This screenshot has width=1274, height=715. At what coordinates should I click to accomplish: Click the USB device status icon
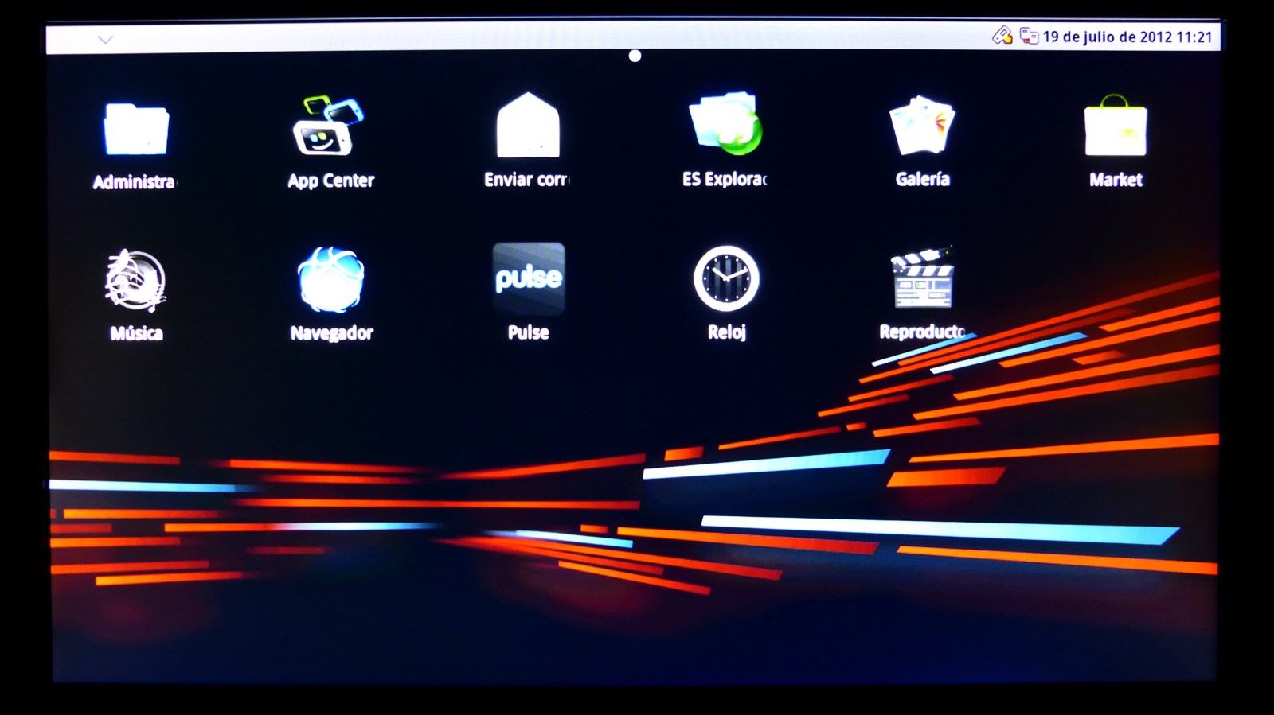(1002, 36)
